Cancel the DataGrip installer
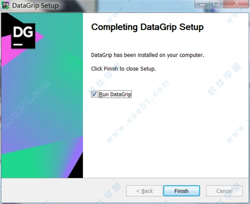 (x=224, y=190)
